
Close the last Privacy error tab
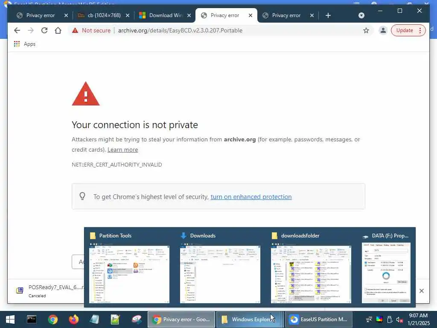(x=312, y=15)
